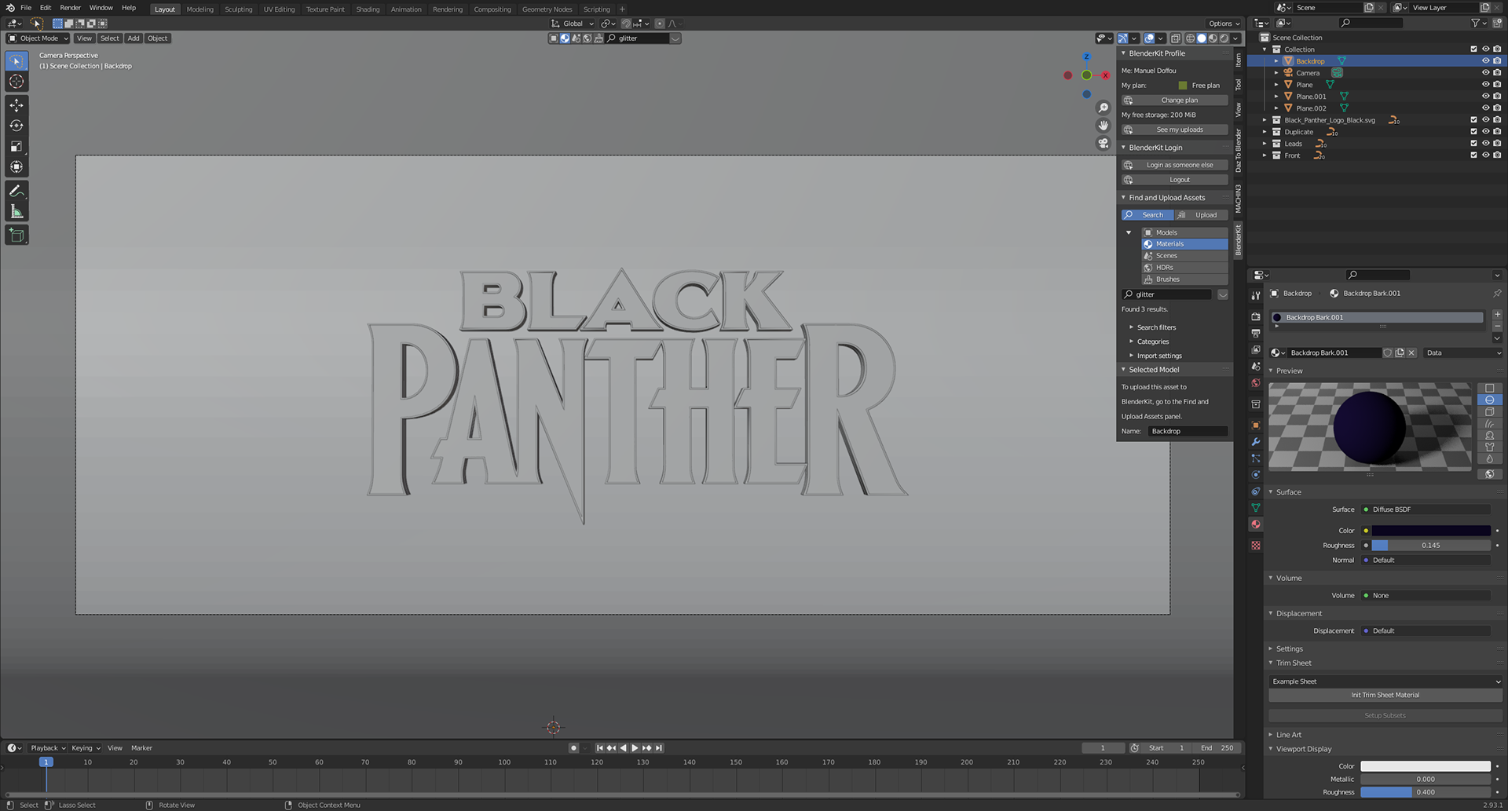Click the new material copy icon
1508x811 pixels.
(x=1400, y=353)
